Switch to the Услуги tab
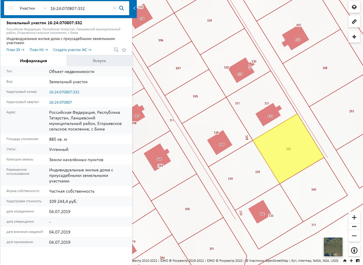 point(99,61)
